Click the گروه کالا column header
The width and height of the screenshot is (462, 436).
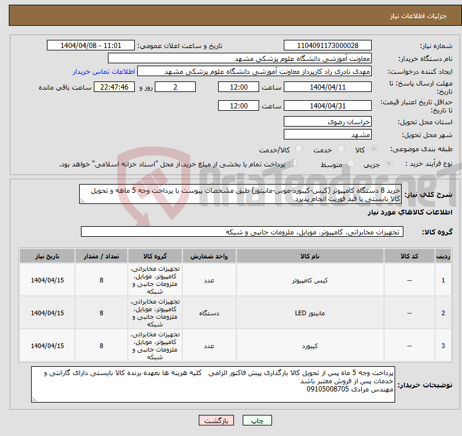tap(155, 256)
